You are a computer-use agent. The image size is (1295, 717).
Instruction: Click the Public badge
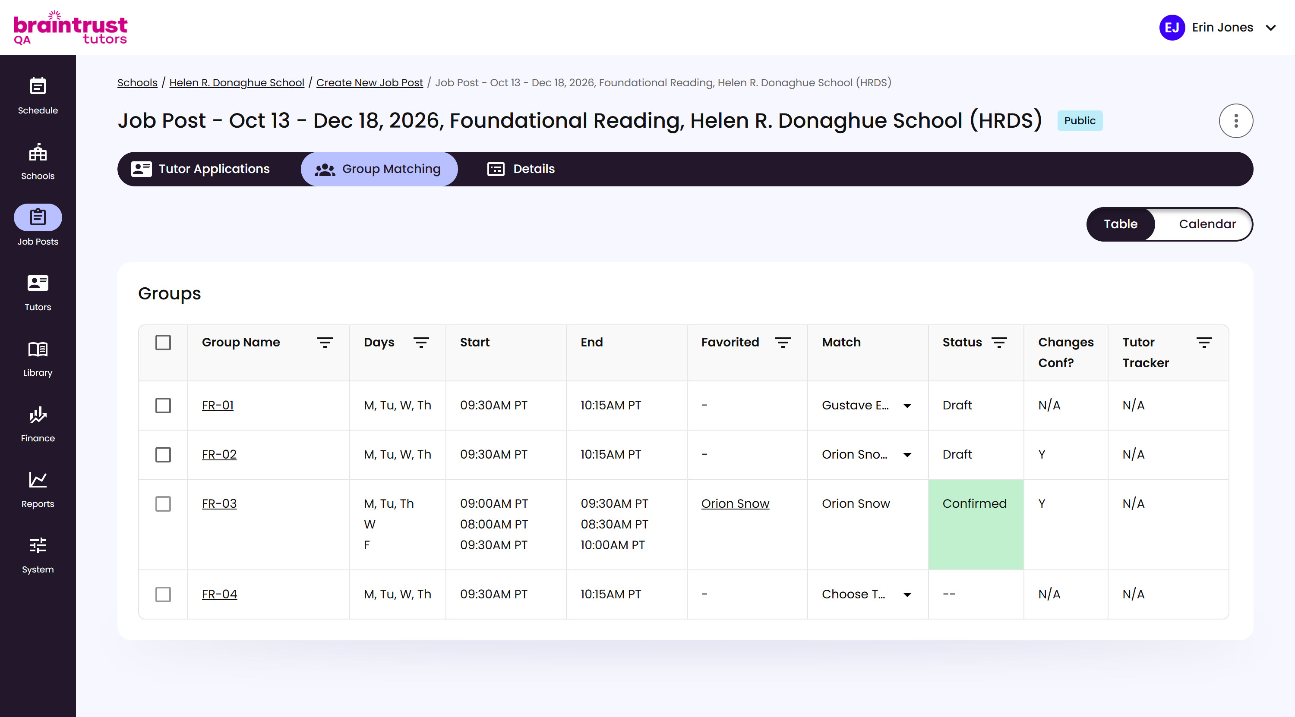(x=1079, y=121)
